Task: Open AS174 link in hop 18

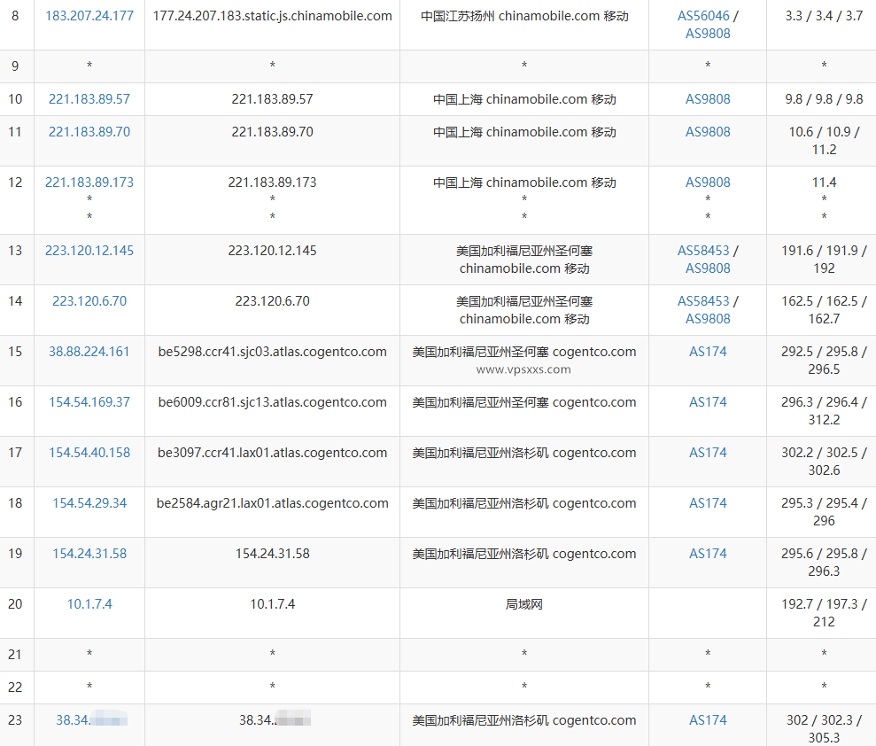Action: (708, 503)
